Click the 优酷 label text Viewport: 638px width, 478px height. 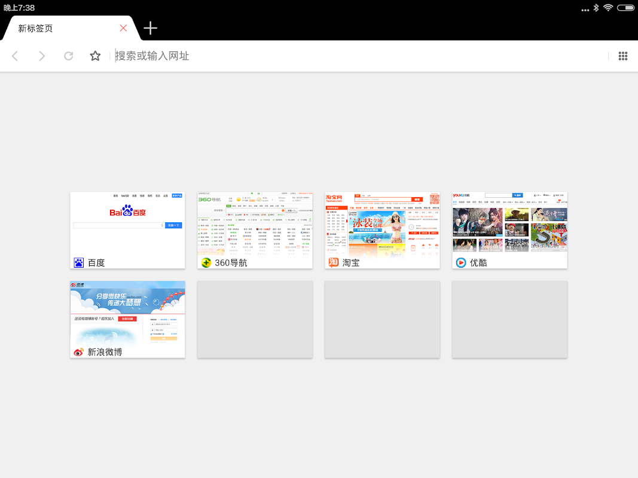point(478,262)
